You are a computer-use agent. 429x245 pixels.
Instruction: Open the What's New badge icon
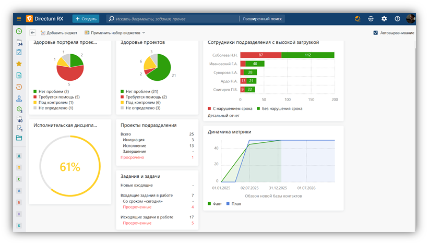pyautogui.click(x=371, y=19)
